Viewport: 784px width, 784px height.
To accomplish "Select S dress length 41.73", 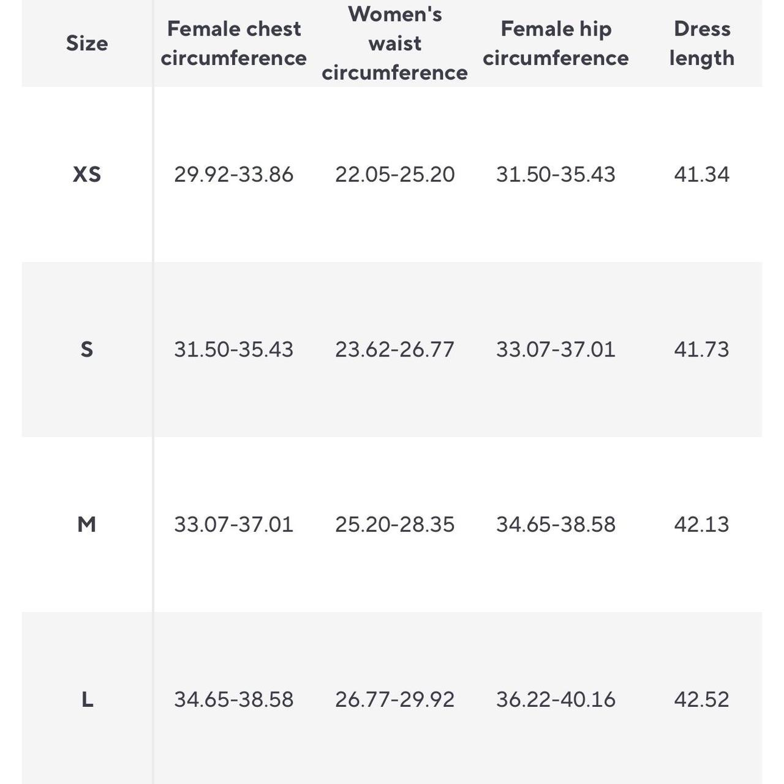I will pyautogui.click(x=701, y=350).
